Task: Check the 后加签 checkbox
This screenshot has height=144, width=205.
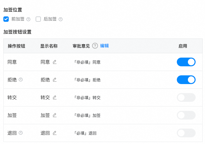Action: tap(38, 19)
